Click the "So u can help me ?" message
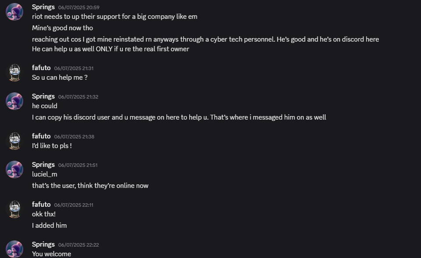The height and width of the screenshot is (258, 421). (60, 78)
